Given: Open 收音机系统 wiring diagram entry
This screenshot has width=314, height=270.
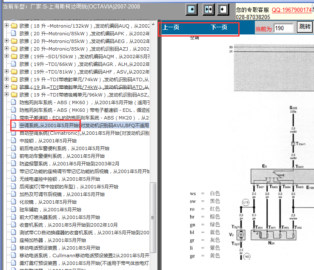Looking at the screenshot, I should tap(68, 225).
